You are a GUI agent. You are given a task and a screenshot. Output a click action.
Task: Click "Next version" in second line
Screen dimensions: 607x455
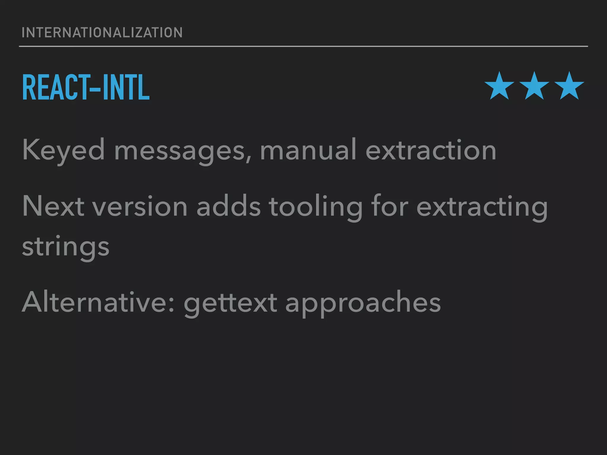click(x=105, y=206)
